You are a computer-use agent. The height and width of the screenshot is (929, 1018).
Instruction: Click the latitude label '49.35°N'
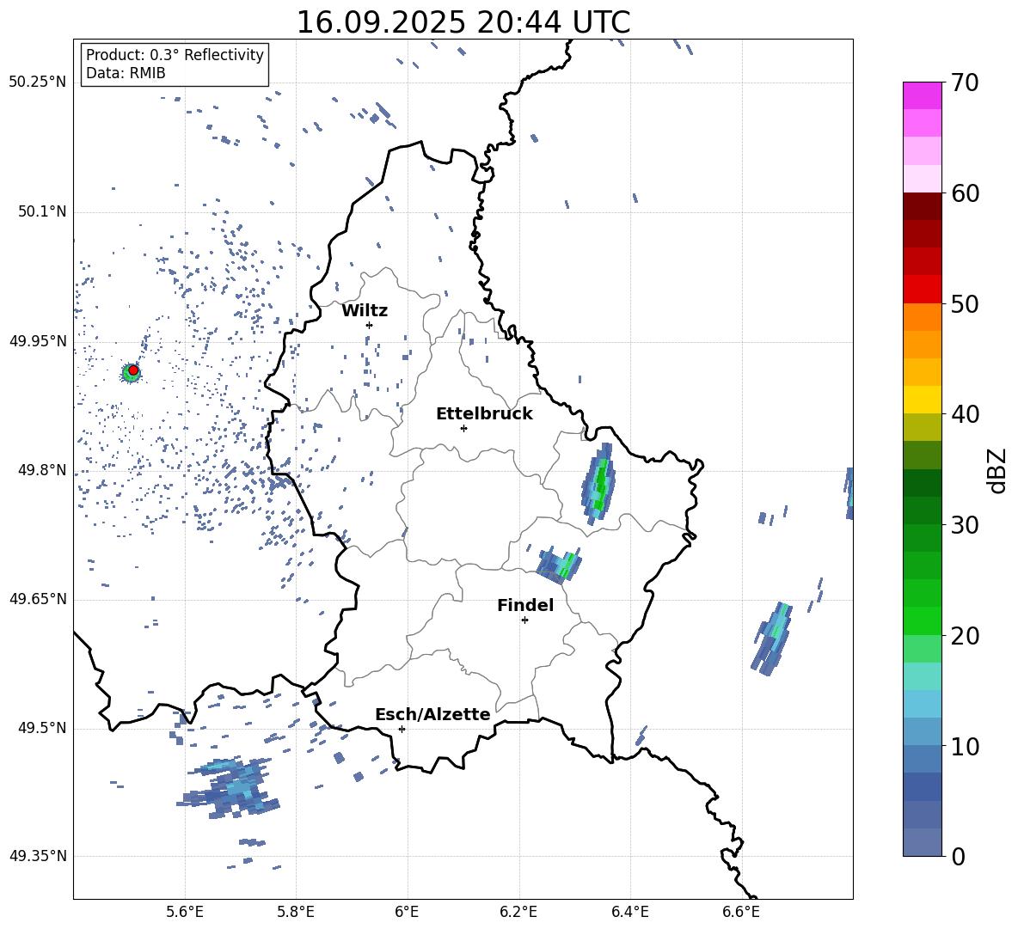(x=38, y=856)
